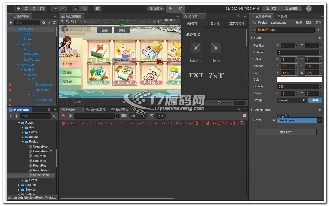This screenshot has height=206, width=329.
Task: Click the 保存 button in scene editor
Action: [x=105, y=30]
